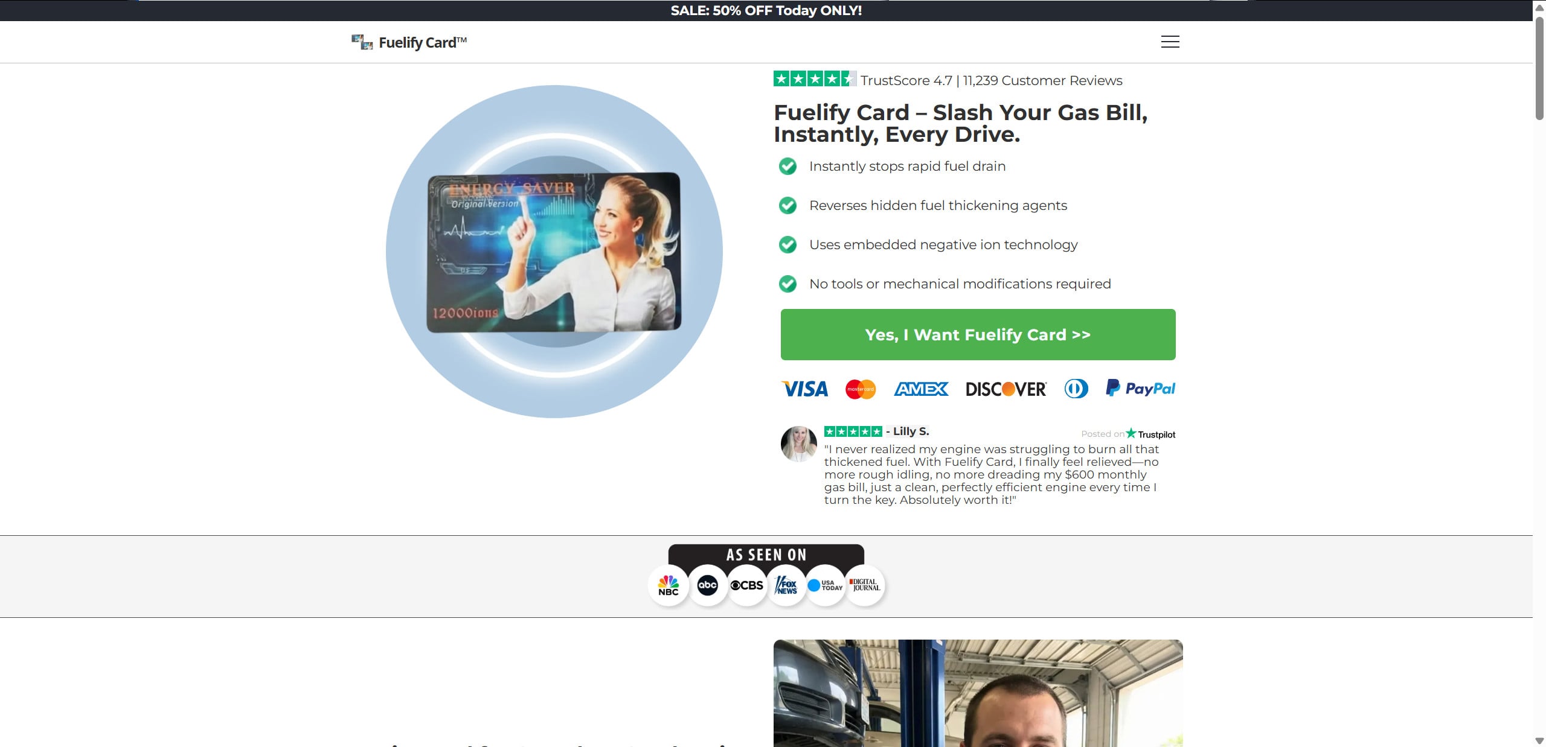
Task: Click the Discover payment logo
Action: tap(1006, 389)
